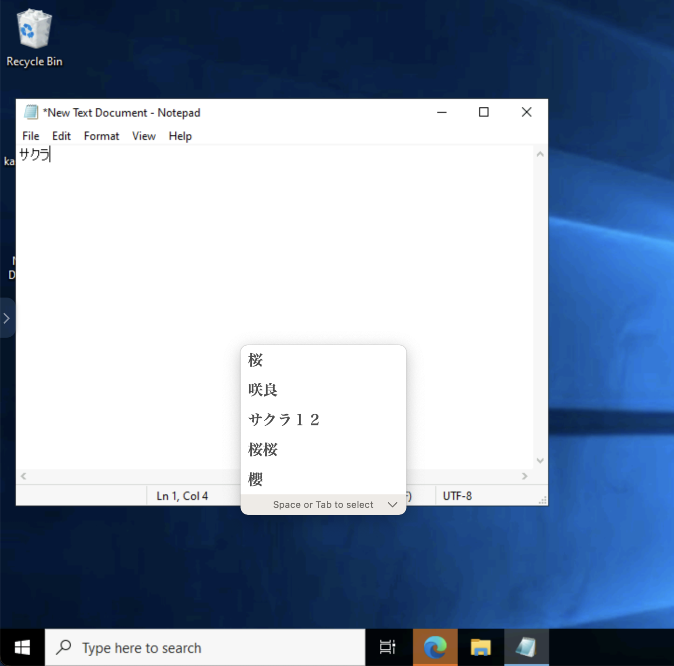Open the Help menu

click(180, 136)
